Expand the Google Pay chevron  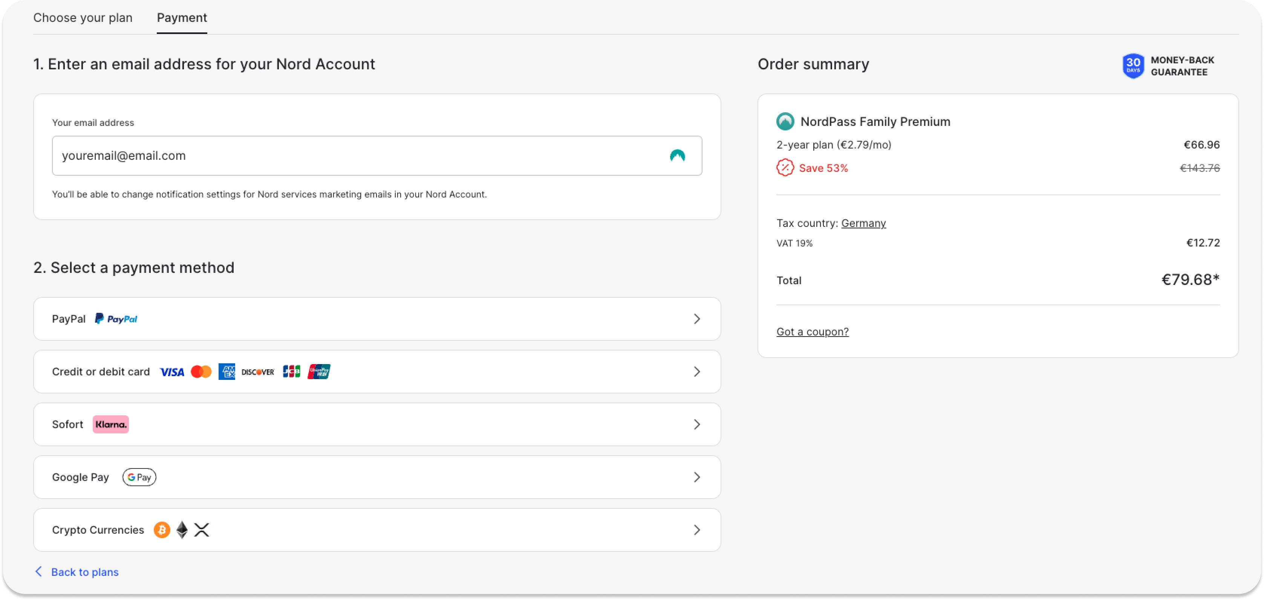pos(697,478)
